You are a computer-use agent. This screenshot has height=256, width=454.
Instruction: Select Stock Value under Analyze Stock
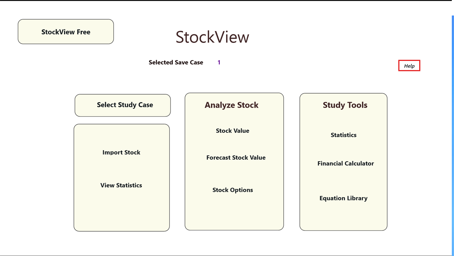[233, 131]
